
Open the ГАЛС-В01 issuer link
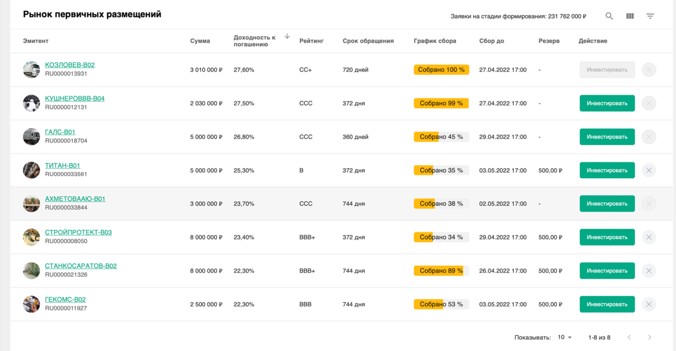coord(60,132)
